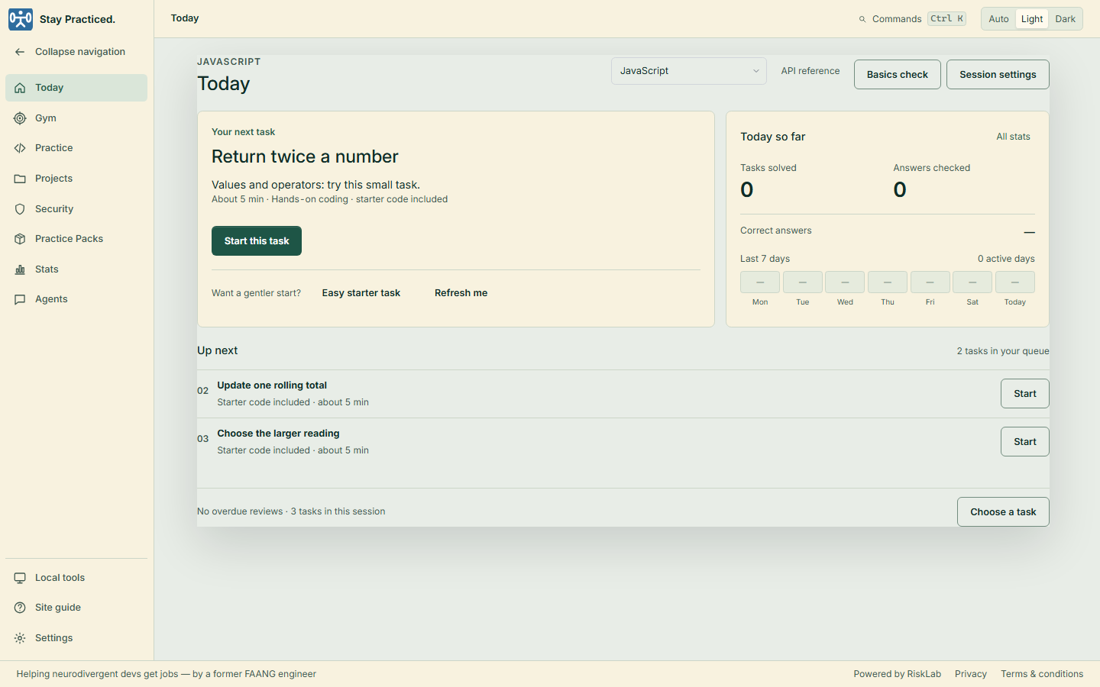Select the Wed activity cell

point(845,282)
